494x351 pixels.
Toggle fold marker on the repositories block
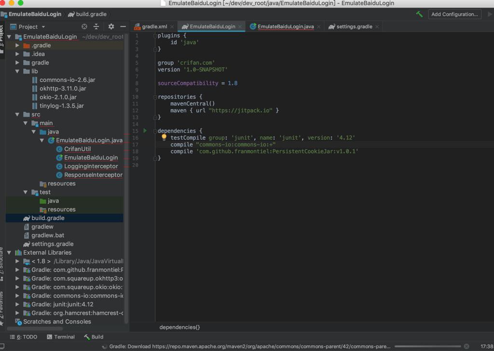click(x=154, y=97)
